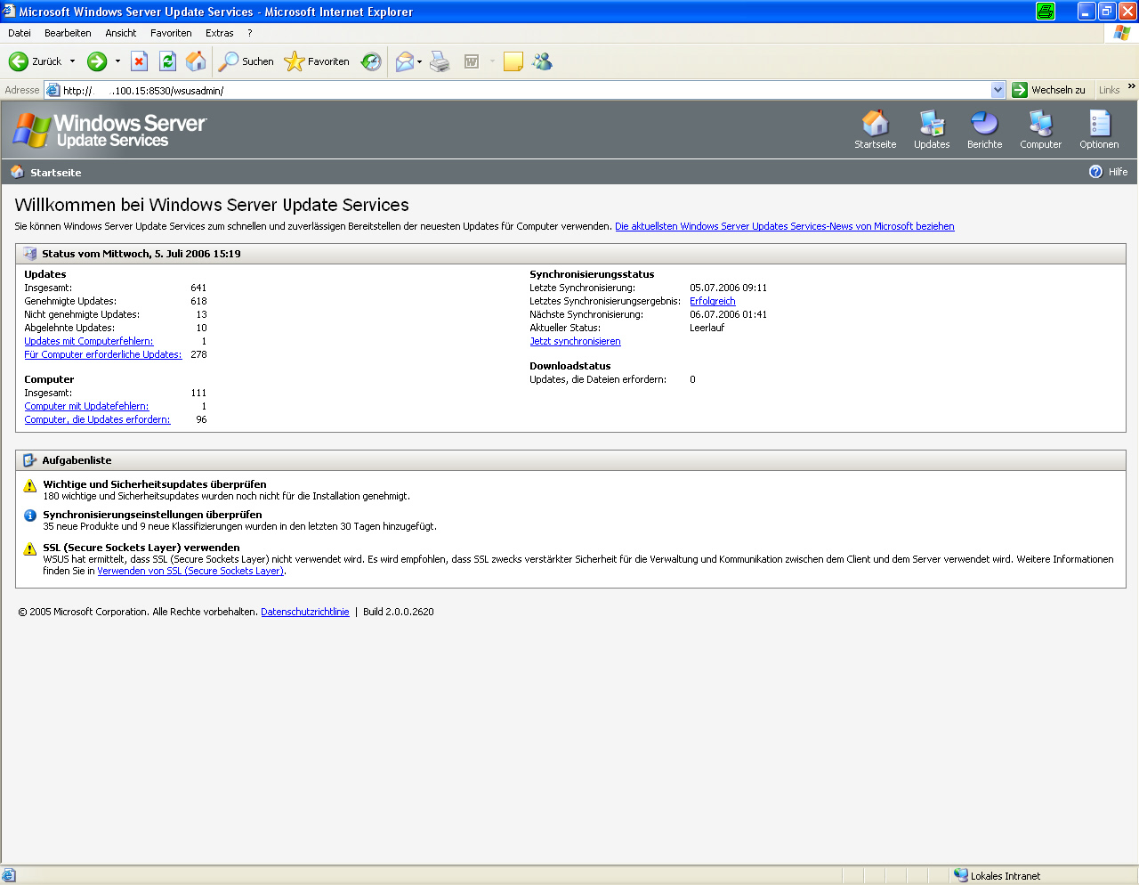The width and height of the screenshot is (1139, 885).
Task: Open the Messenger people icon
Action: [x=542, y=61]
